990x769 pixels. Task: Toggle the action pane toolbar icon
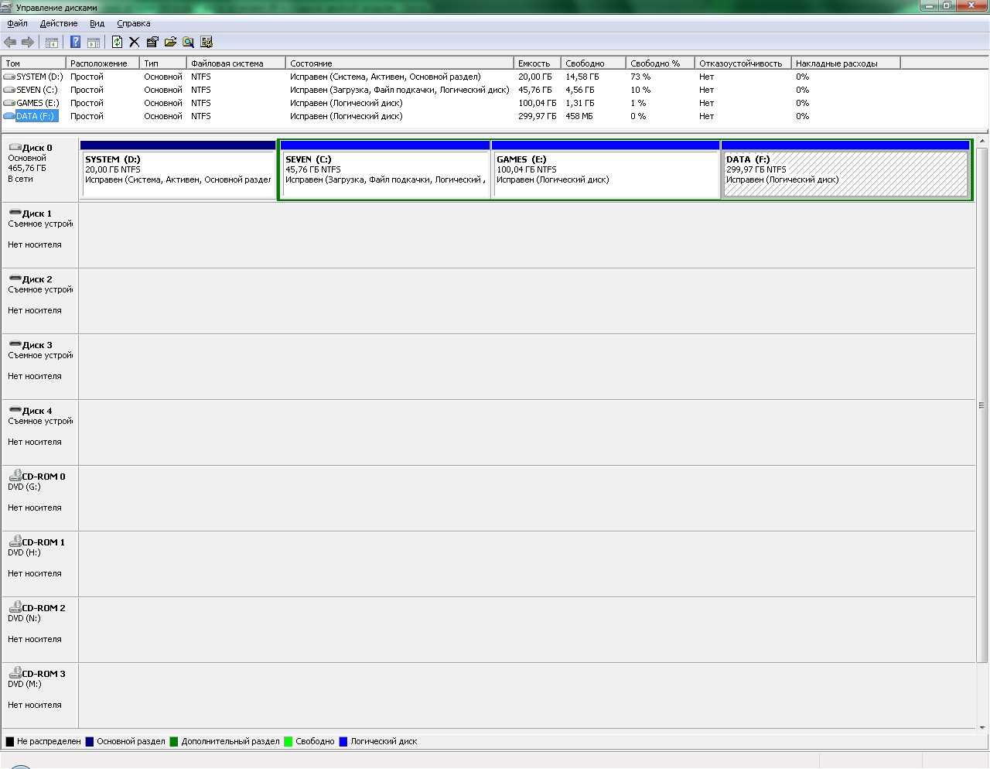pyautogui.click(x=94, y=42)
